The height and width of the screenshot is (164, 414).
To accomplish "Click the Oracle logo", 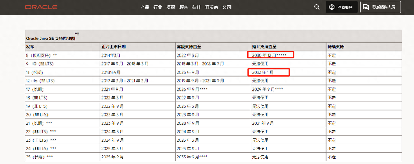I will coord(41,7).
